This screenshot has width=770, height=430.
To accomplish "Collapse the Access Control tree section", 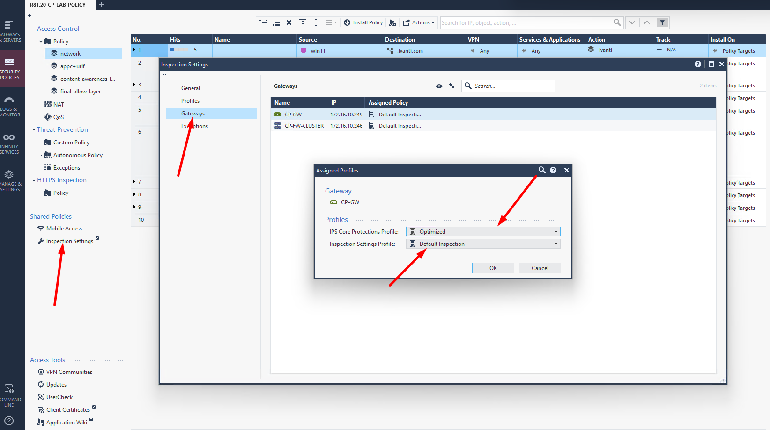I will click(x=34, y=29).
